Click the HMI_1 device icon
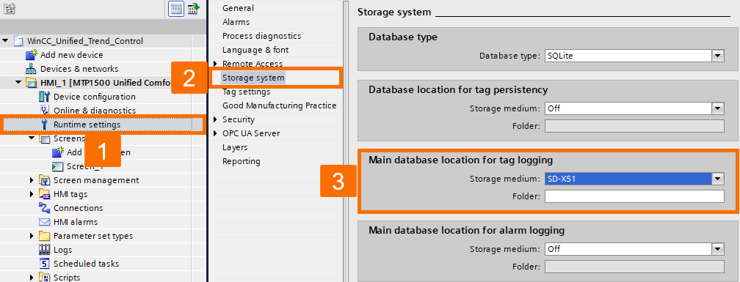The image size is (740, 282). coord(32,83)
